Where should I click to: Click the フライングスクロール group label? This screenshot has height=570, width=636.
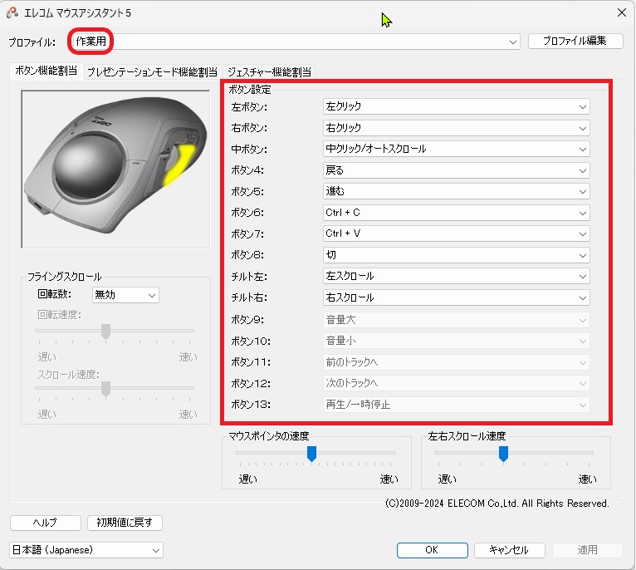coord(65,277)
